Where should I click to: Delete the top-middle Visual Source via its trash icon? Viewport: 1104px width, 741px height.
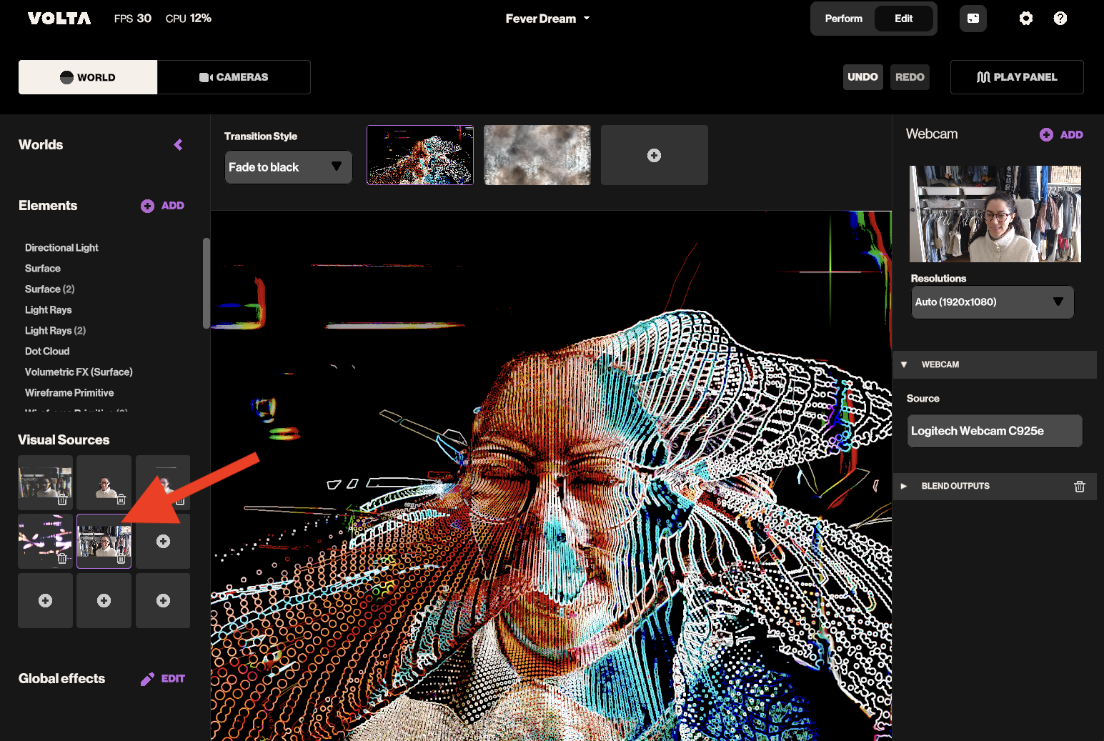tap(121, 499)
